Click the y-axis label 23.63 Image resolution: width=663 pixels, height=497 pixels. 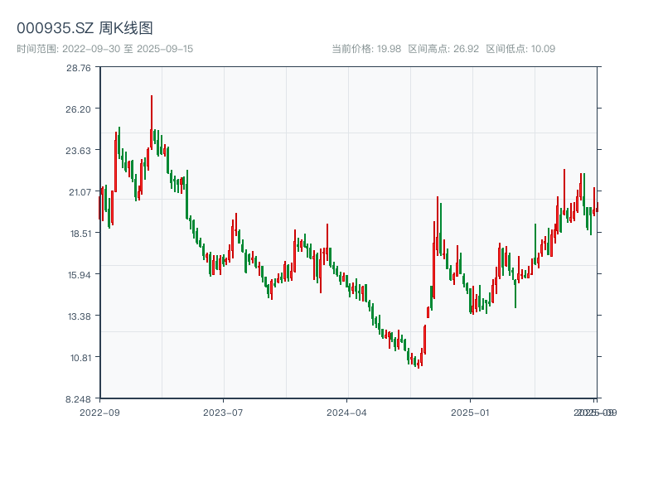pyautogui.click(x=78, y=151)
